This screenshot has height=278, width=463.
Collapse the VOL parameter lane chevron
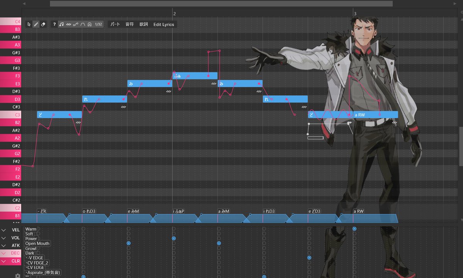(3, 238)
